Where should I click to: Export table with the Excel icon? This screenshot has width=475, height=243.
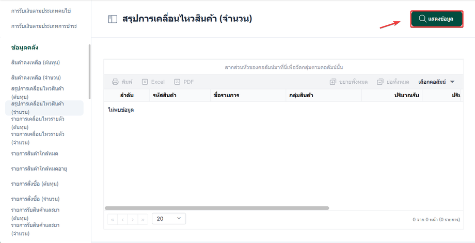[145, 82]
